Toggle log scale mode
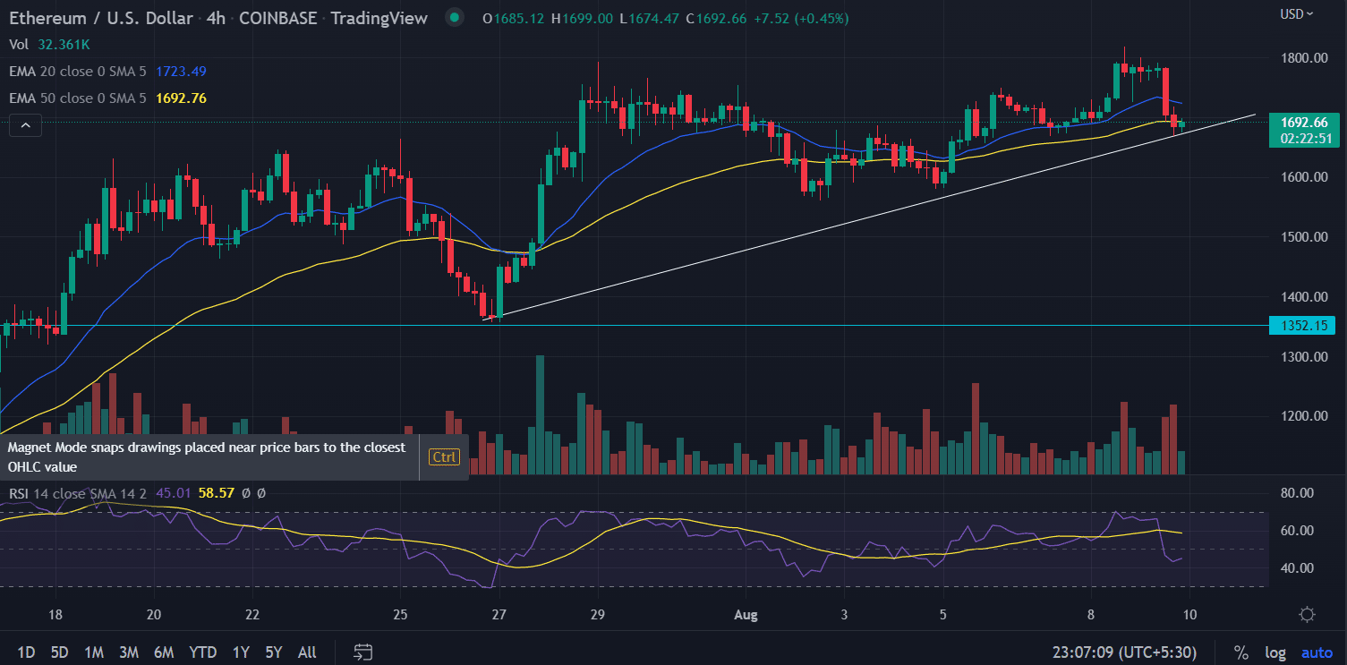The width and height of the screenshot is (1347, 665). coord(1275,652)
